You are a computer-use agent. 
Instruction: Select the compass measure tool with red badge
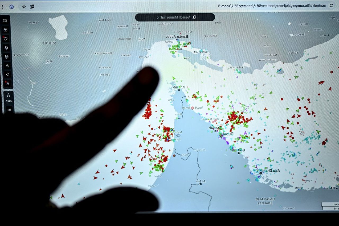click(8, 84)
